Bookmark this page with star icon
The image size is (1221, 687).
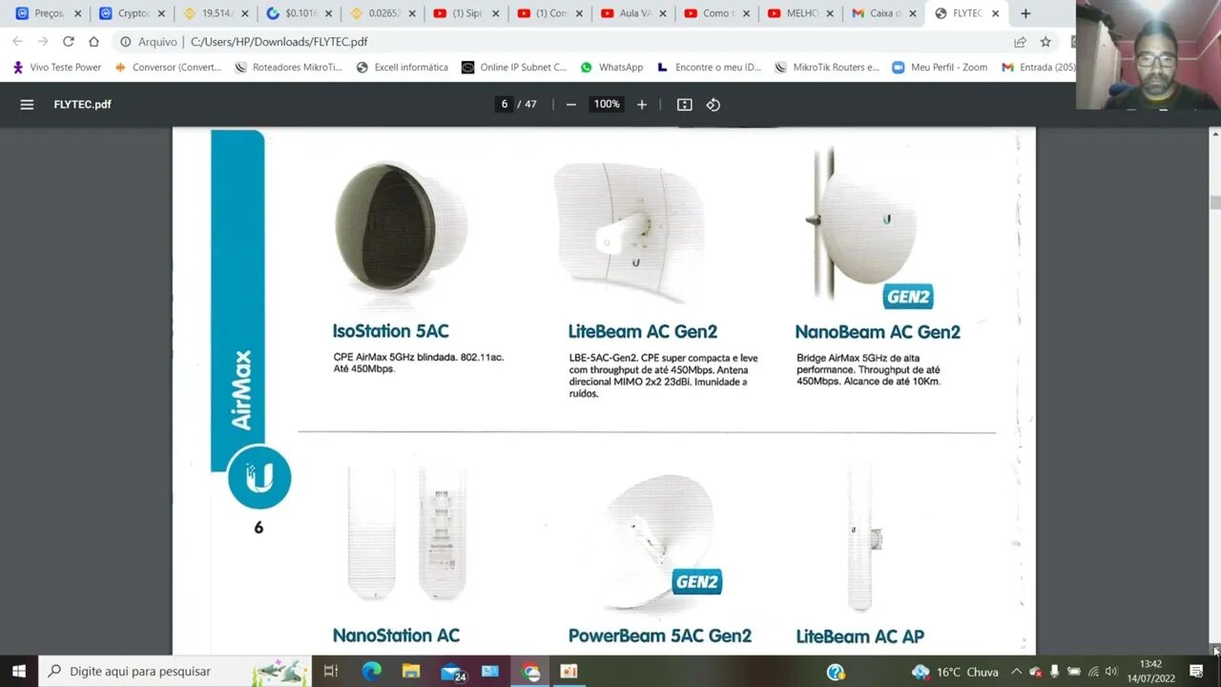tap(1045, 42)
